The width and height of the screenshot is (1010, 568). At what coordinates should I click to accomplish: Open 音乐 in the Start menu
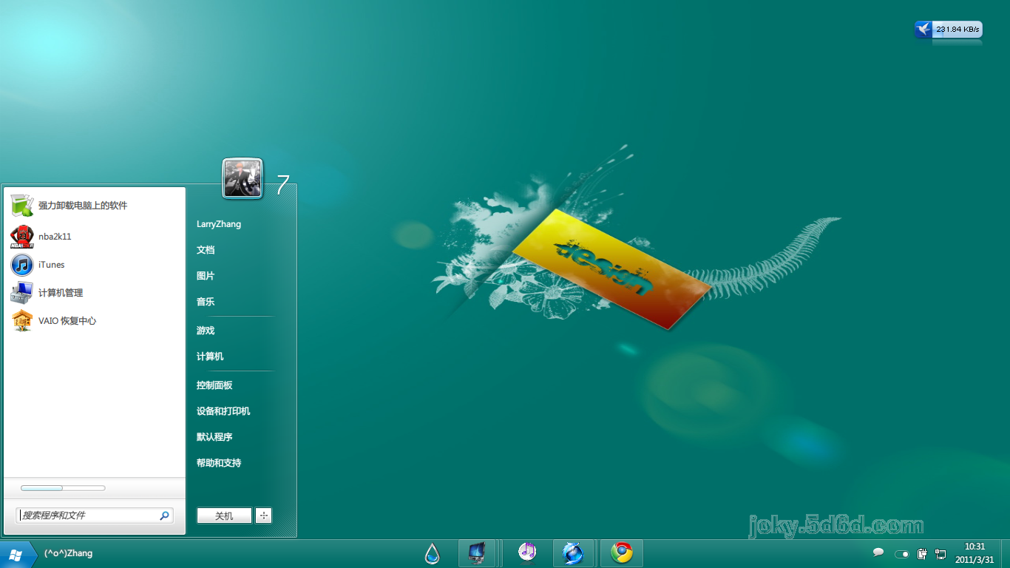(206, 302)
